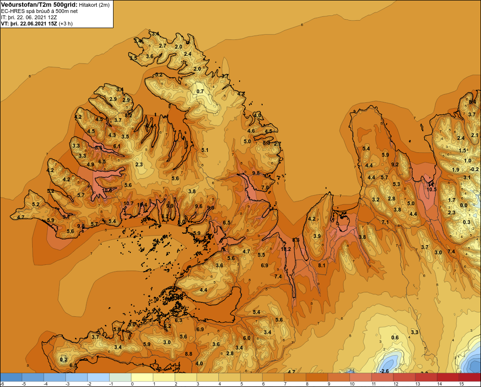Click the legend swatch between 6 and 7

click(x=273, y=377)
